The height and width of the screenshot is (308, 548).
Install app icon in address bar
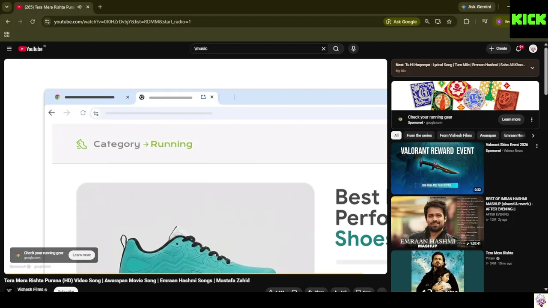point(438,21)
